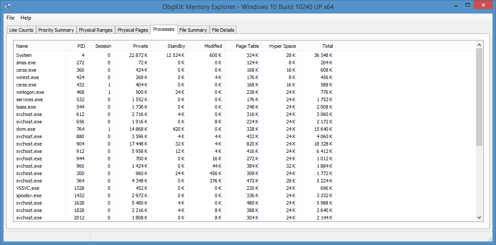Select svchost.exe with PID 656
The width and height of the screenshot is (496, 245).
click(174, 122)
